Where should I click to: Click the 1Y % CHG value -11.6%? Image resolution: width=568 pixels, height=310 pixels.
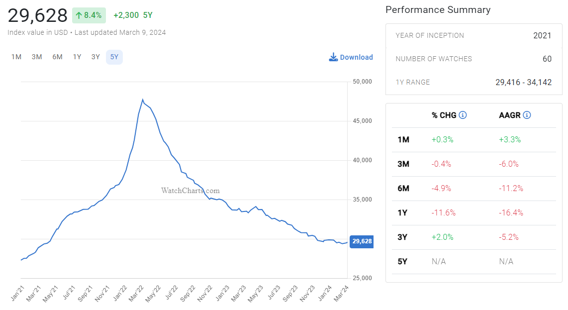[443, 213]
